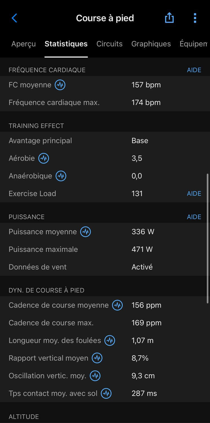The width and height of the screenshot is (210, 423).
Task: Tap the back arrow icon
Action: point(14,18)
